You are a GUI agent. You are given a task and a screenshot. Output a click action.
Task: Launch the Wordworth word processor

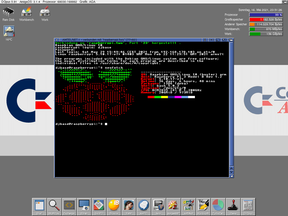203,207
